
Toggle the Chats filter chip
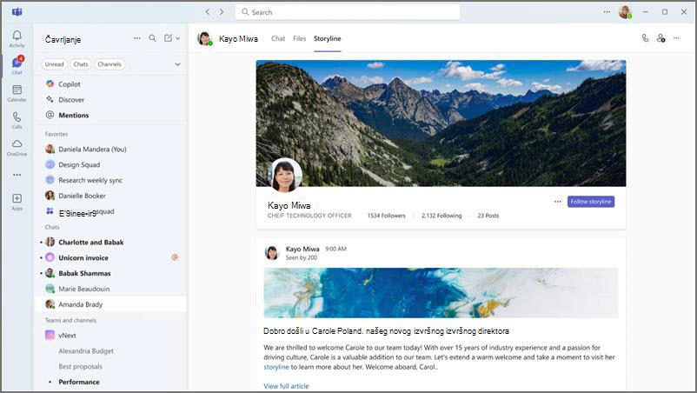[81, 64]
